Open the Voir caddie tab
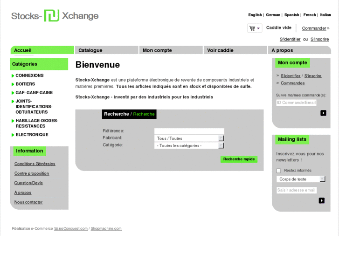This screenshot has width=339, height=254. pos(235,50)
